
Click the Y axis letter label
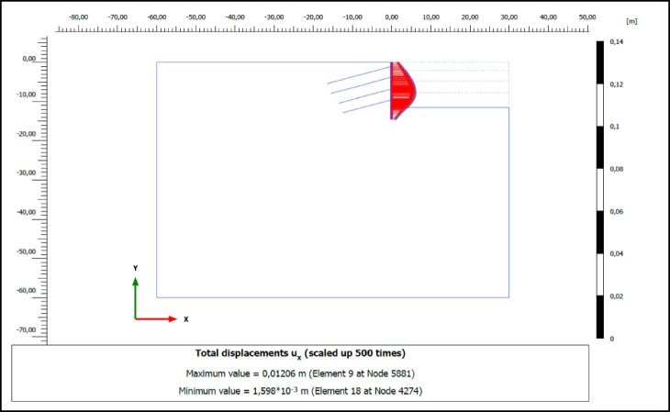click(x=136, y=268)
